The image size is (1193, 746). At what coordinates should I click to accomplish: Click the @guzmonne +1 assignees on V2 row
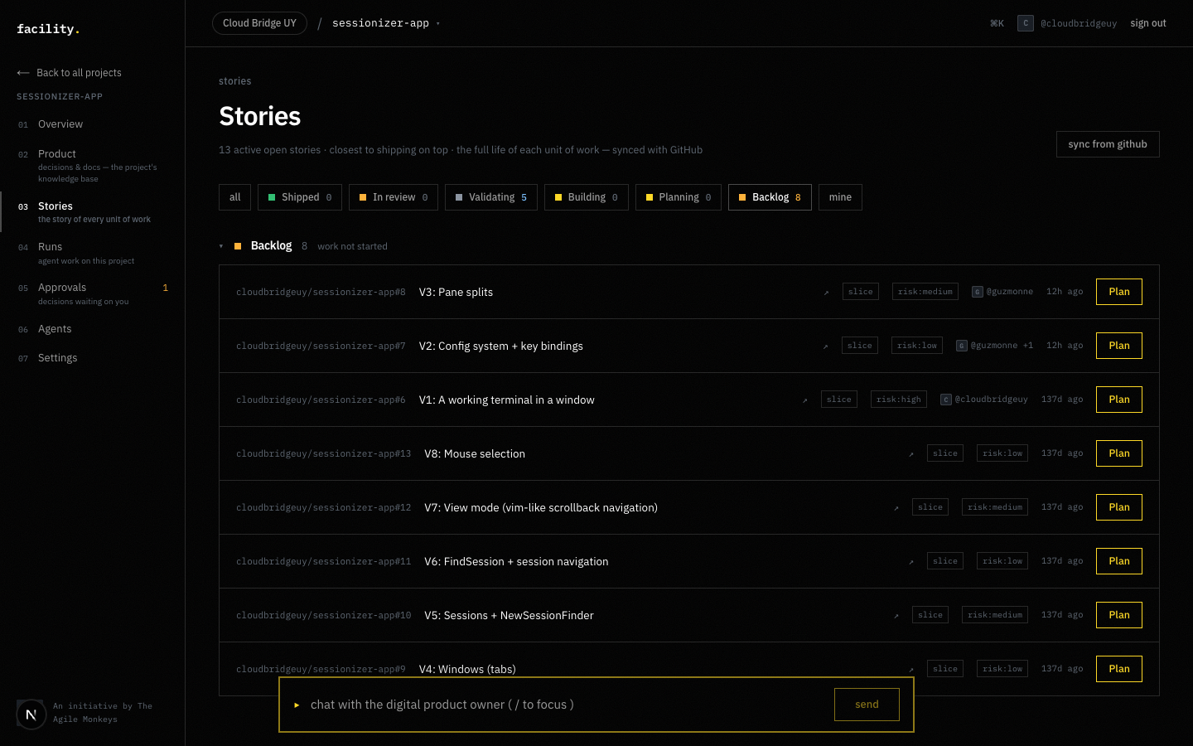(x=994, y=346)
